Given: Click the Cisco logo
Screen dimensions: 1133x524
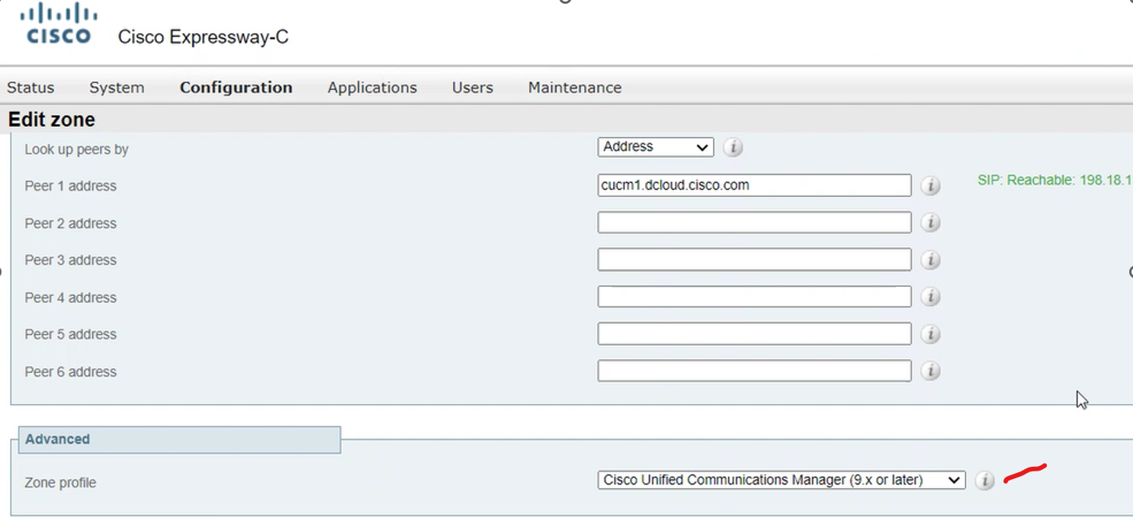Looking at the screenshot, I should click(x=59, y=24).
